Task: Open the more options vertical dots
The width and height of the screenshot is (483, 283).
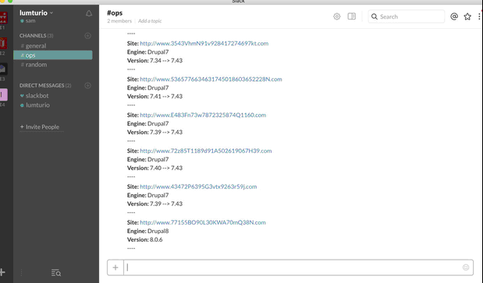Action: 479,16
